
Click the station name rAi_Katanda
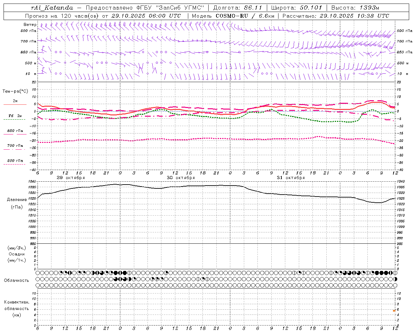point(52,8)
